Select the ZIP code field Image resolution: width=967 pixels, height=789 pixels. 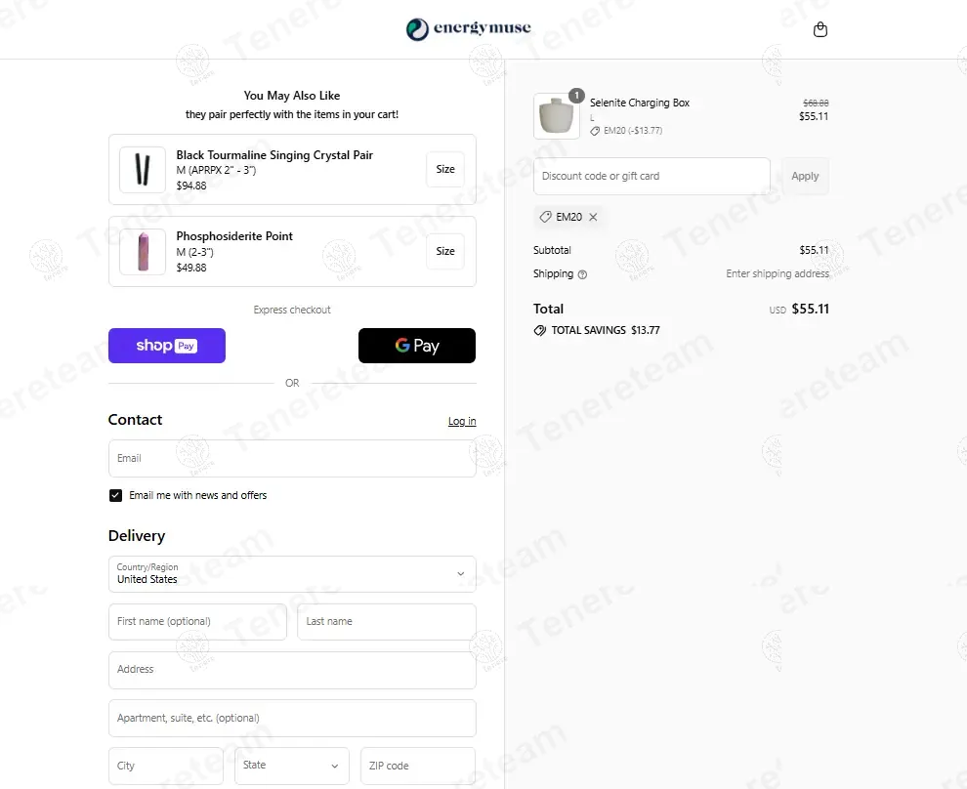coord(417,766)
